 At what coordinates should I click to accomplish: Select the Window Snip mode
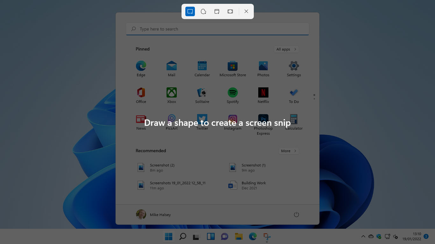[x=217, y=11]
